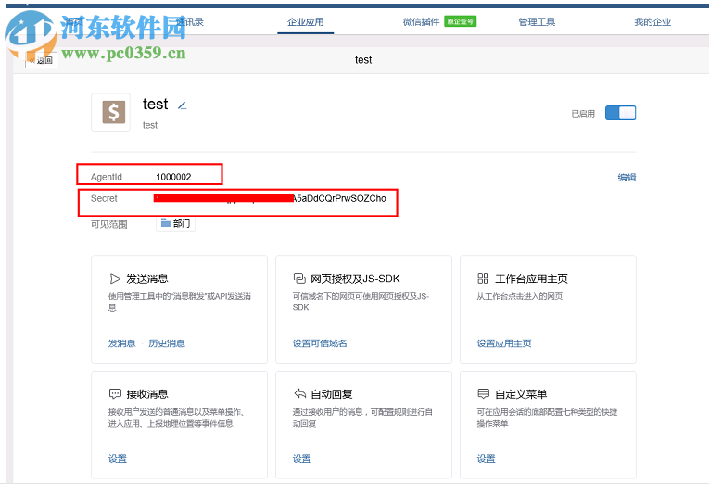The width and height of the screenshot is (709, 484).
Task: Click the grid icon of 工作台应用主页
Action: point(483,279)
